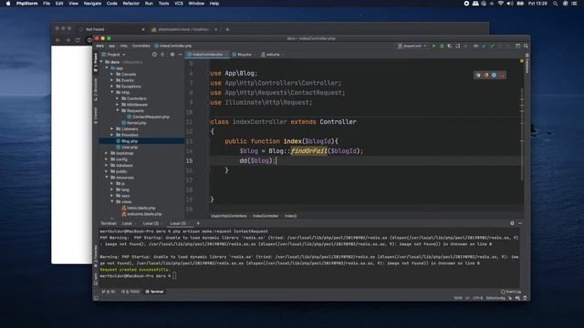Run with coverage icon in the toolbar
The width and height of the screenshot is (584, 328).
point(450,46)
